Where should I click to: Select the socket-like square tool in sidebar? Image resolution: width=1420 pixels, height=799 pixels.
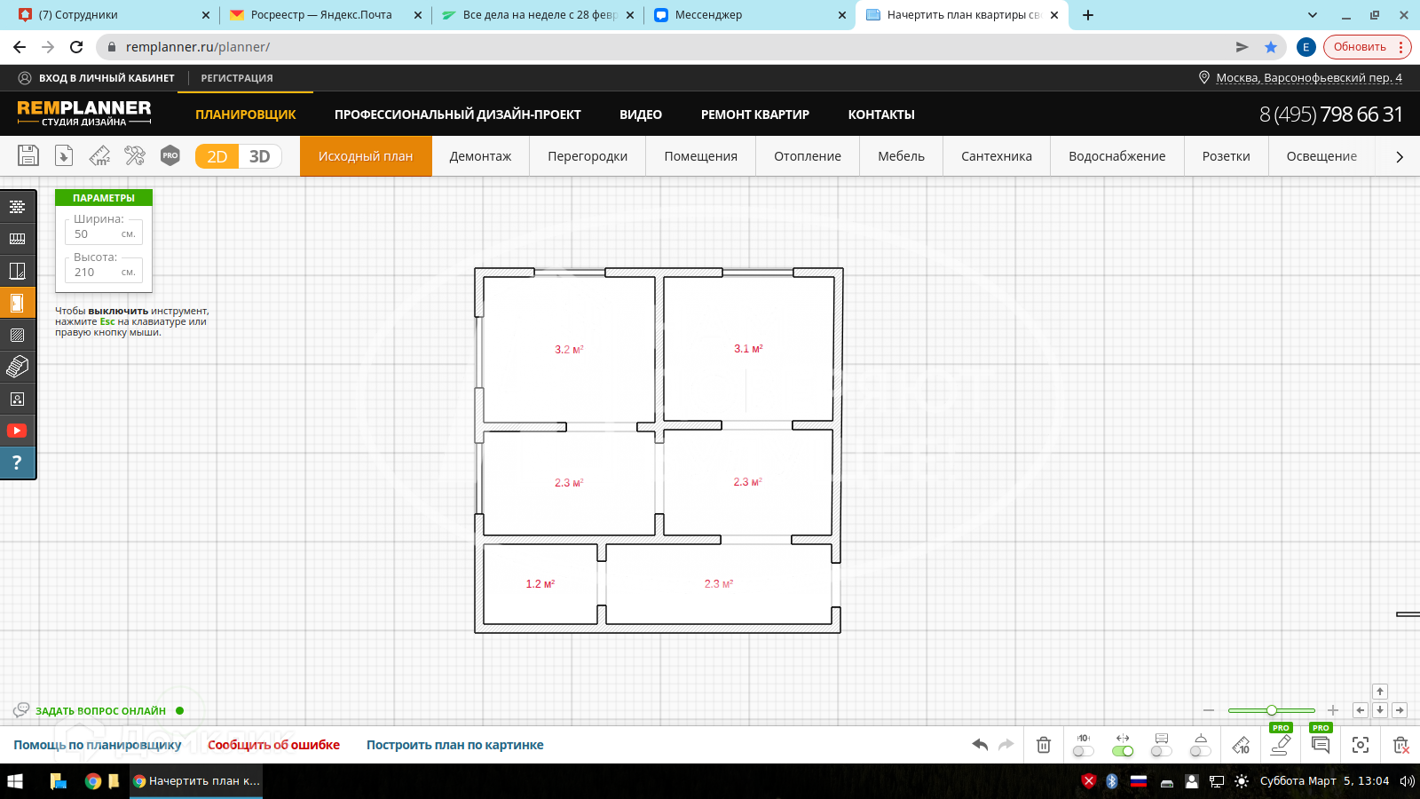pos(17,399)
